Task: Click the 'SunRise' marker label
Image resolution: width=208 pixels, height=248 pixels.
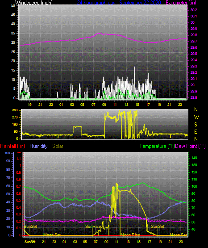Action: [93, 227]
